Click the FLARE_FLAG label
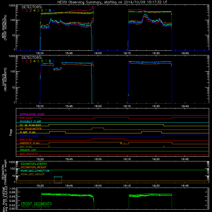The height and width of the screenshot is (212, 212). pos(28,132)
